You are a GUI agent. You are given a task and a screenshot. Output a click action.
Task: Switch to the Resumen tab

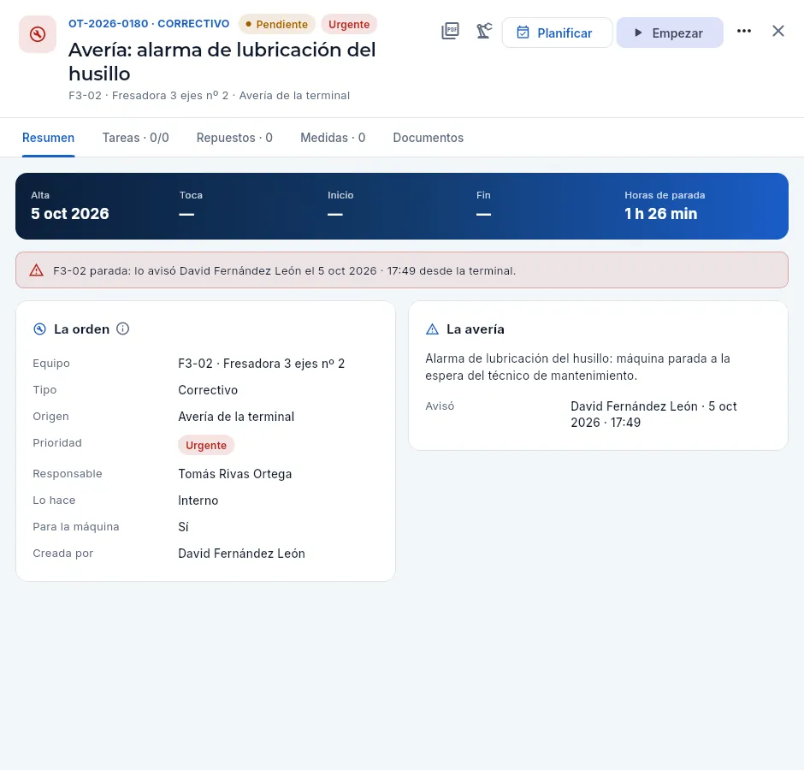(48, 138)
